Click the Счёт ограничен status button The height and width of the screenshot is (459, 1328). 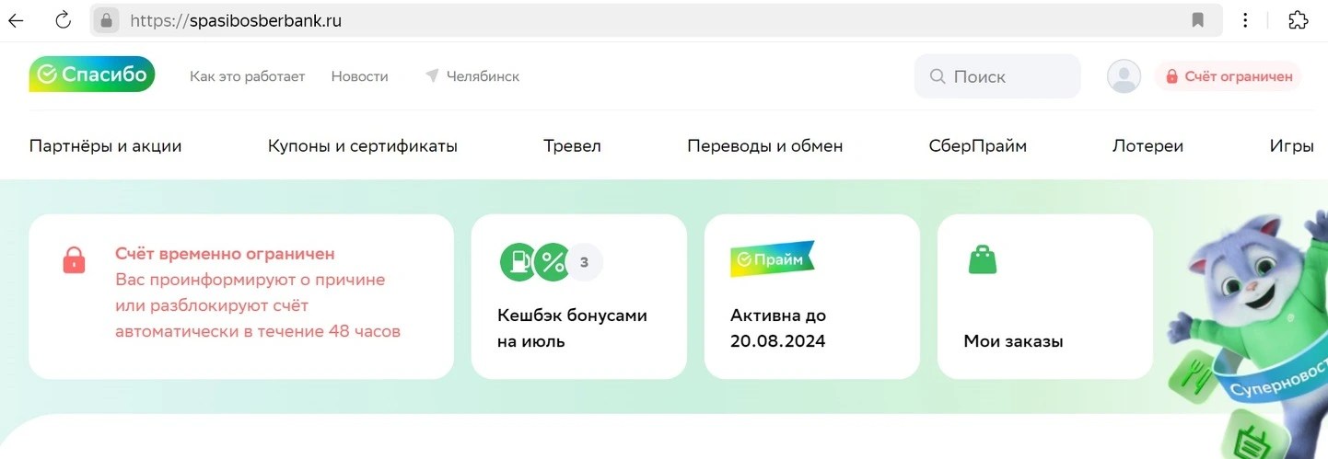pyautogui.click(x=1228, y=76)
